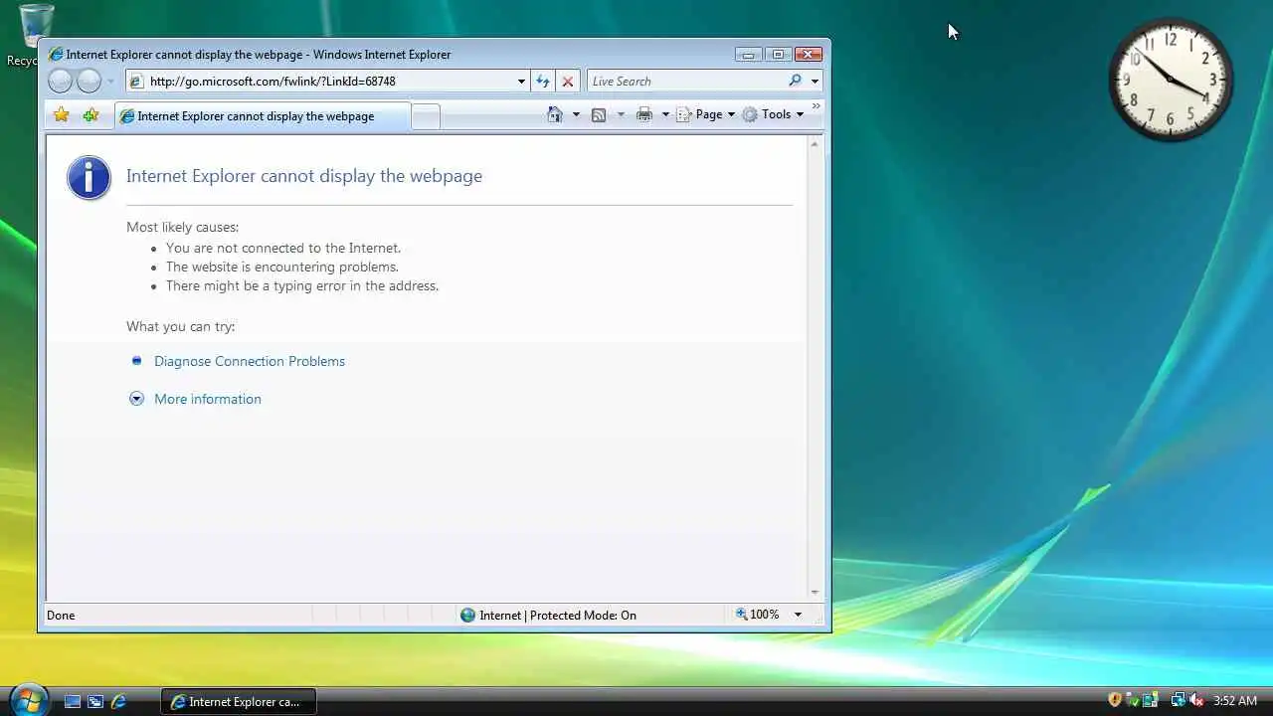This screenshot has height=716, width=1273.
Task: Click the 'Done' status text
Action: 61,616
